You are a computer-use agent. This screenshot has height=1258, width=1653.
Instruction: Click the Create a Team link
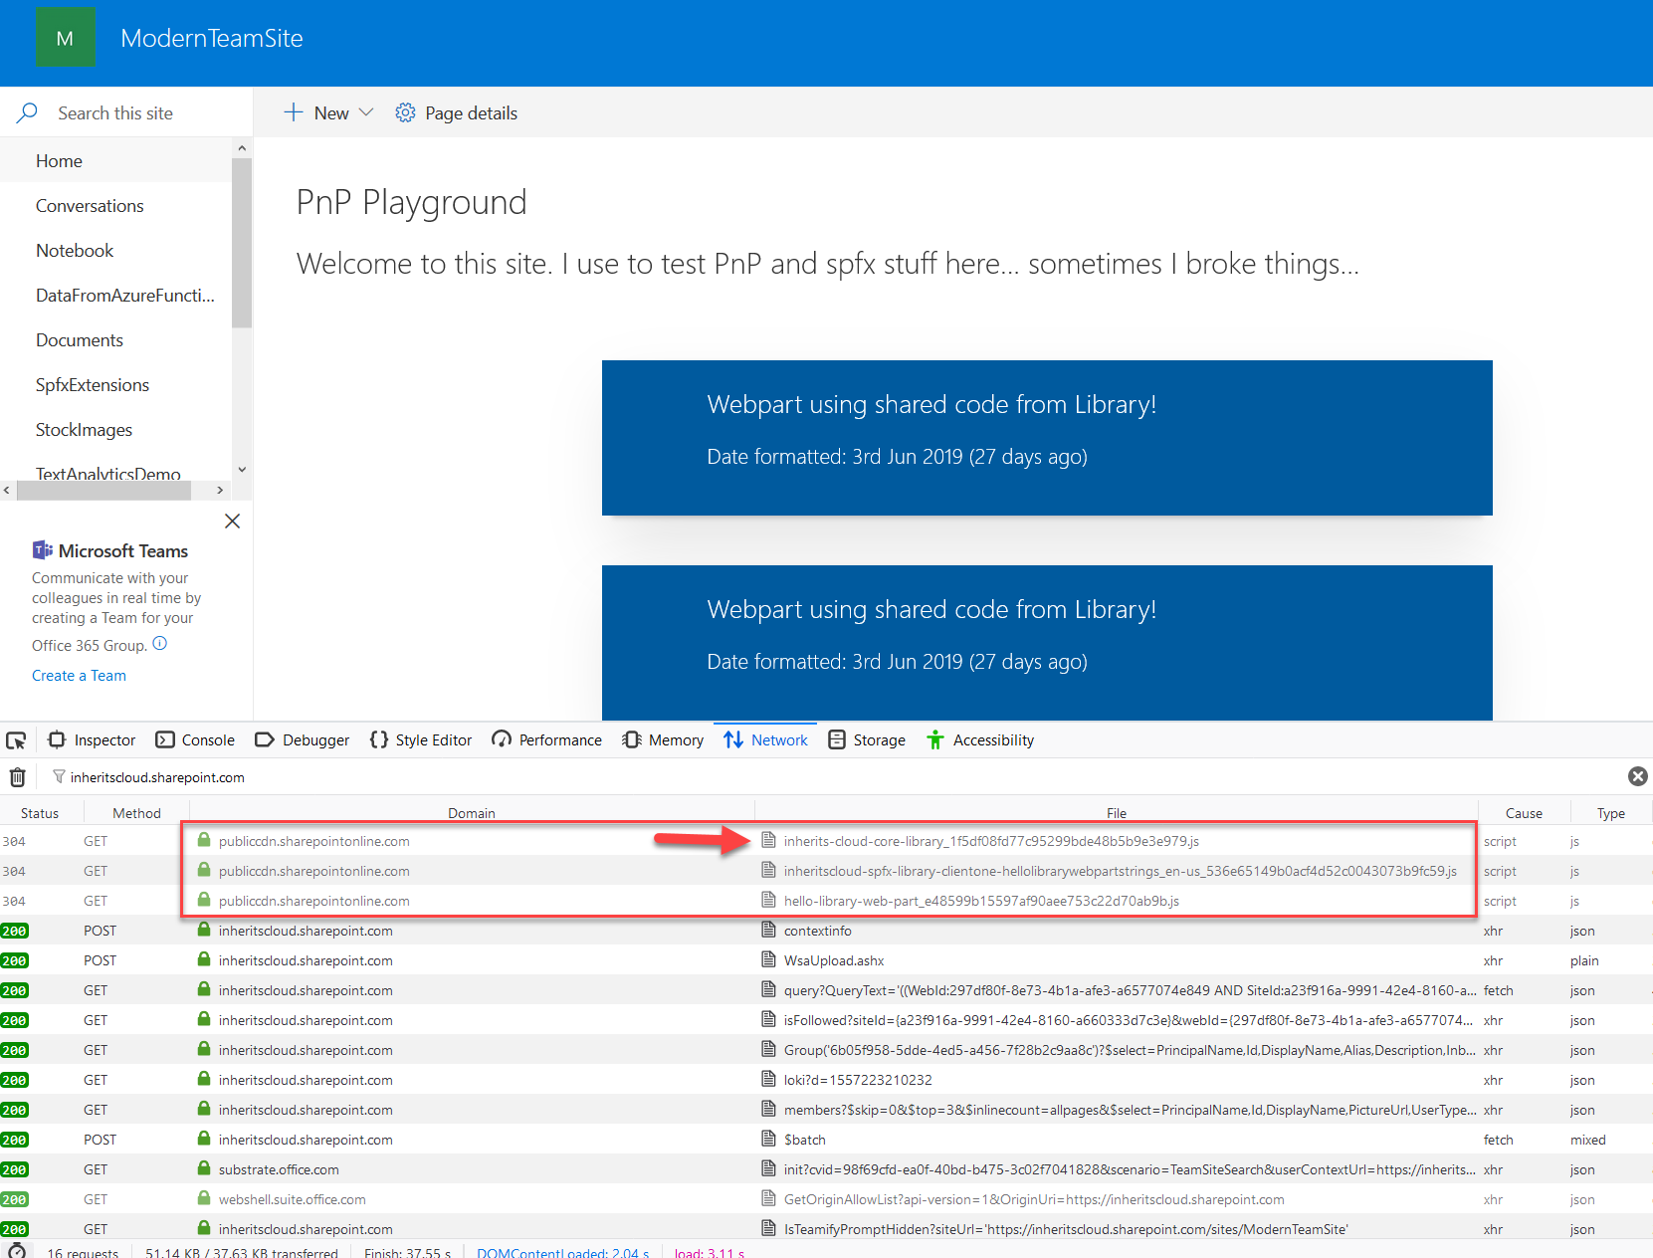(79, 676)
